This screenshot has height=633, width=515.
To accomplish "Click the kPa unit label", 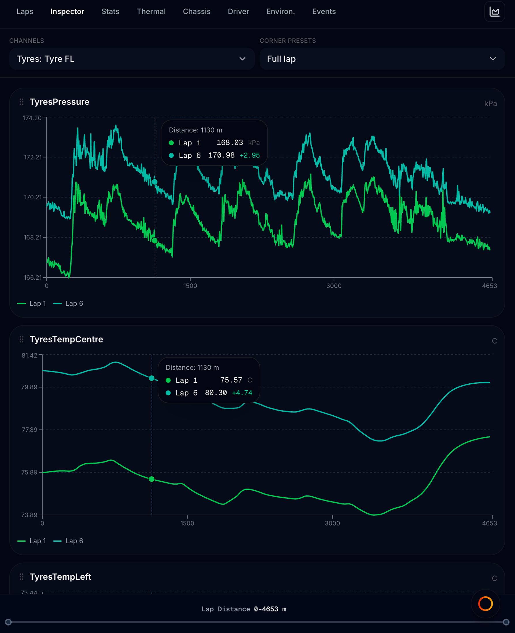I will [x=490, y=103].
